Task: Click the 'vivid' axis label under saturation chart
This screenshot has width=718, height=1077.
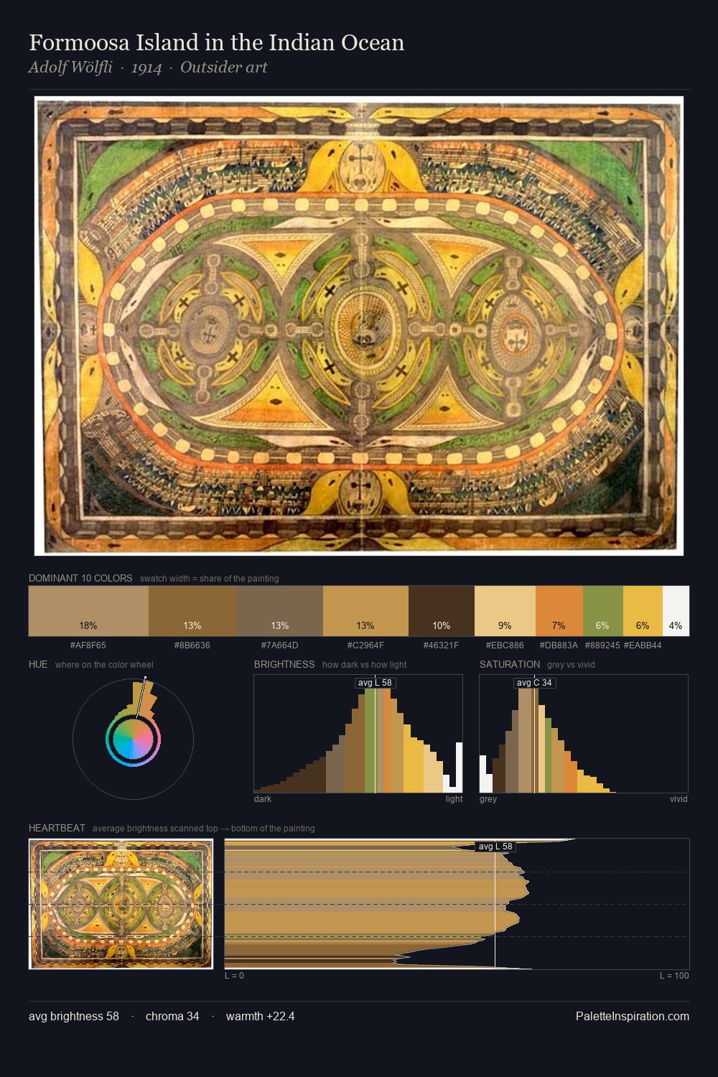Action: pyautogui.click(x=679, y=799)
